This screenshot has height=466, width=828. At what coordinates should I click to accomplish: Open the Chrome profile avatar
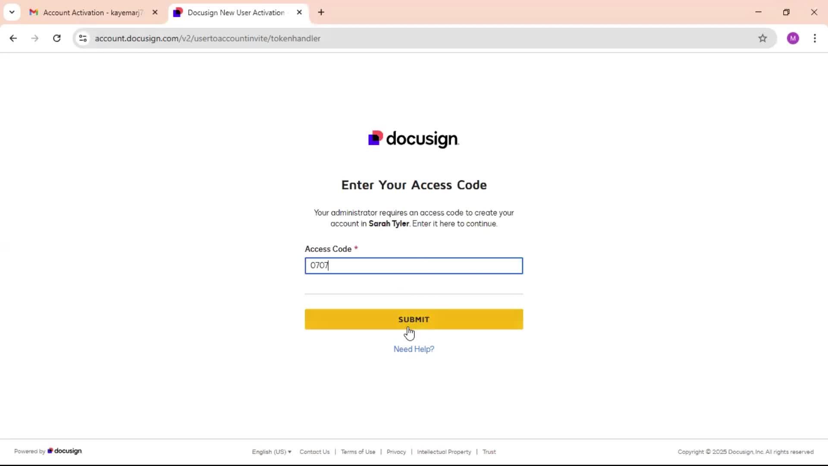793,38
